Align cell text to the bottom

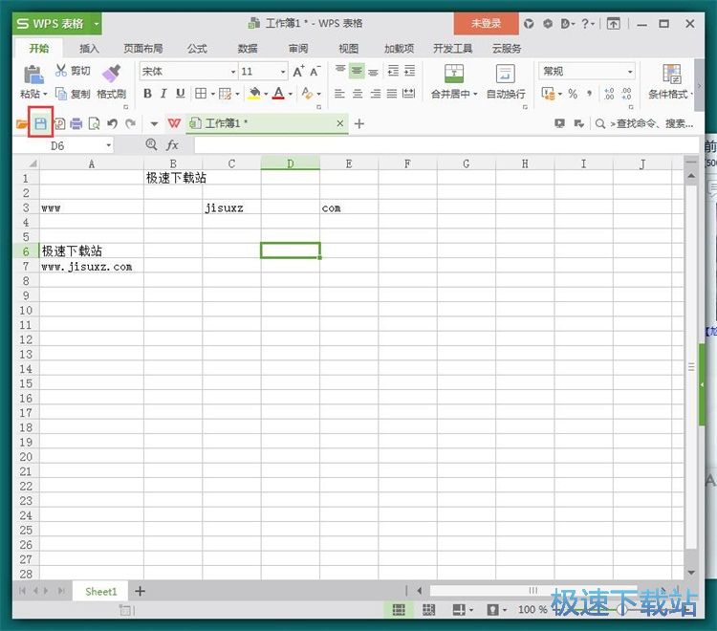click(374, 72)
